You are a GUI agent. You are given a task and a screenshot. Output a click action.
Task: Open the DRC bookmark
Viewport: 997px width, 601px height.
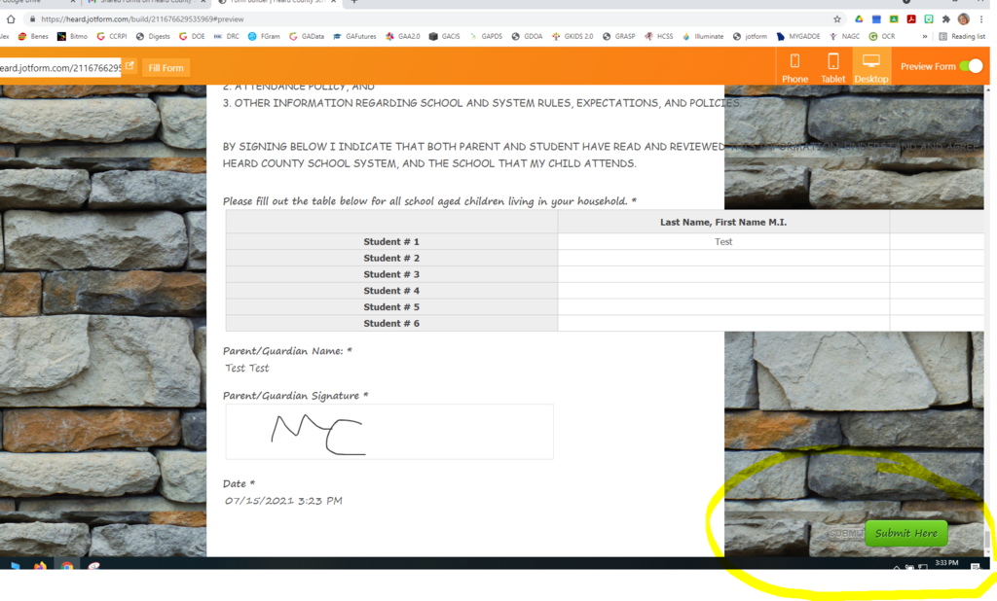coord(226,37)
